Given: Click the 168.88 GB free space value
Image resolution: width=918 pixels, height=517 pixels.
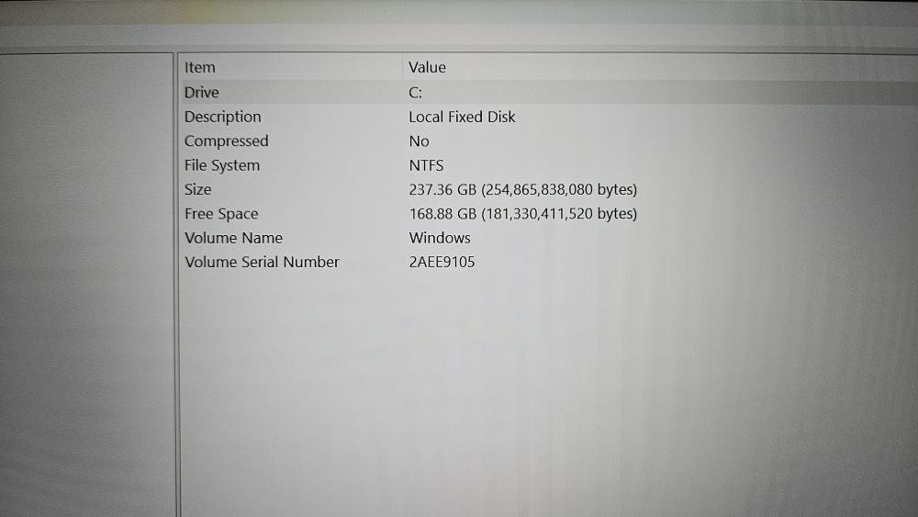Looking at the screenshot, I should point(523,214).
